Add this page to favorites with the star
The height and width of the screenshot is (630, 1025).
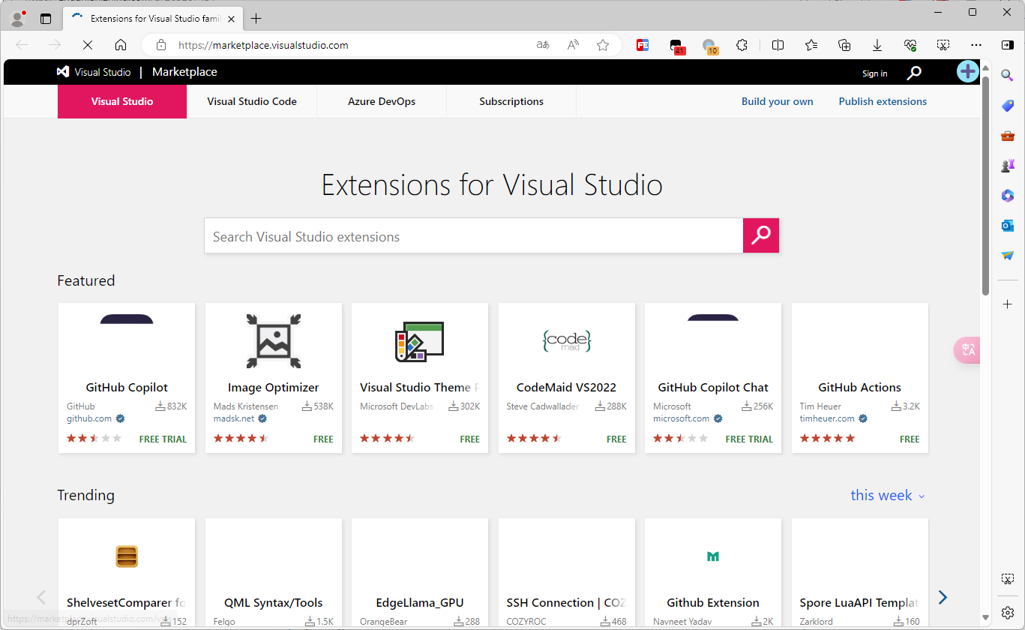[x=603, y=45]
